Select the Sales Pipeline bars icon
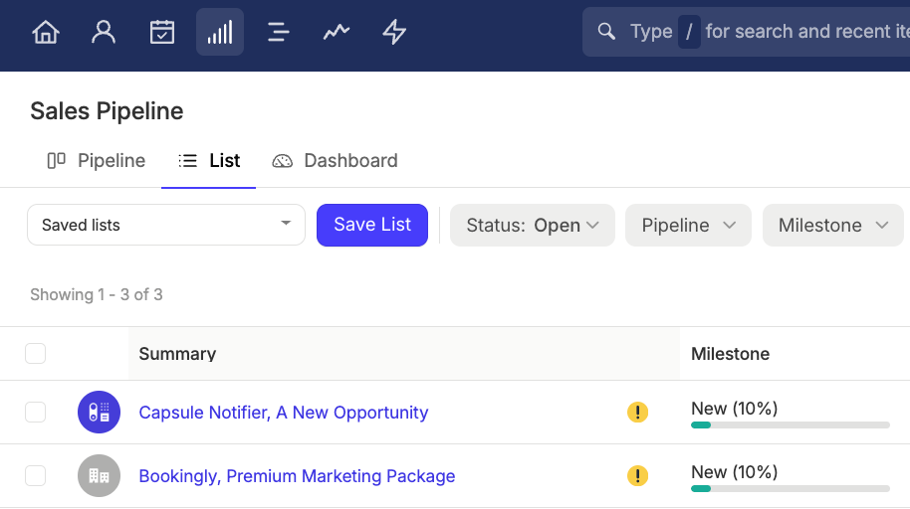Viewport: 910px width, 509px height. pyautogui.click(x=220, y=32)
